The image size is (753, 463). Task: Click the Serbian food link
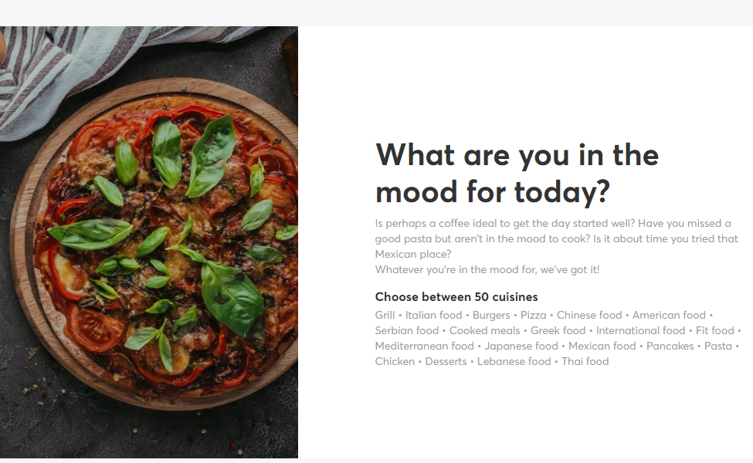(406, 330)
